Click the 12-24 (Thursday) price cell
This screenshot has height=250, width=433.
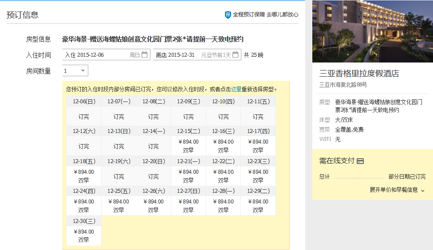tap(84, 205)
